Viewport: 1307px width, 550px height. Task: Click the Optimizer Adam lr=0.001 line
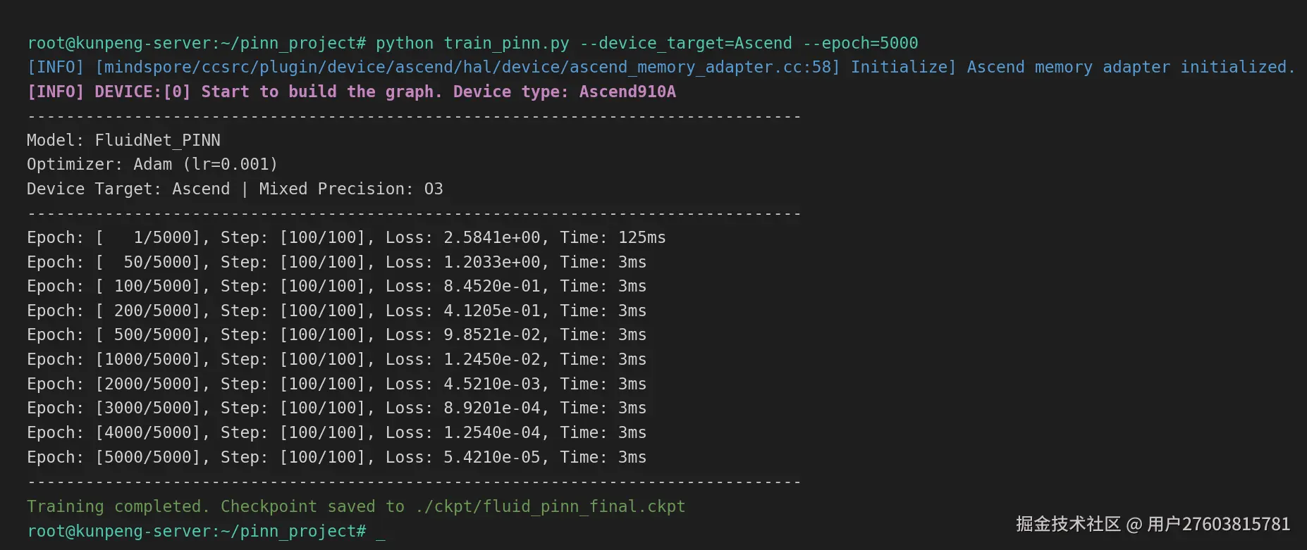[152, 164]
